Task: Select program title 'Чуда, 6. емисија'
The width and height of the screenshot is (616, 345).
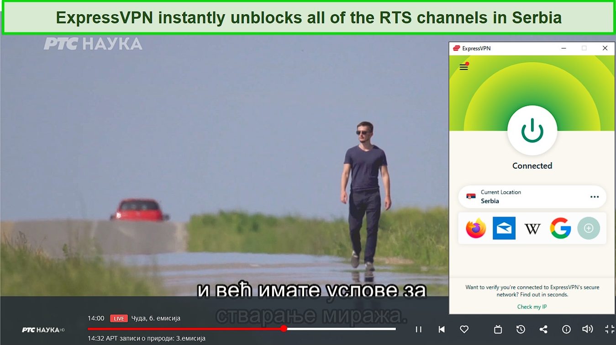Action: point(156,318)
